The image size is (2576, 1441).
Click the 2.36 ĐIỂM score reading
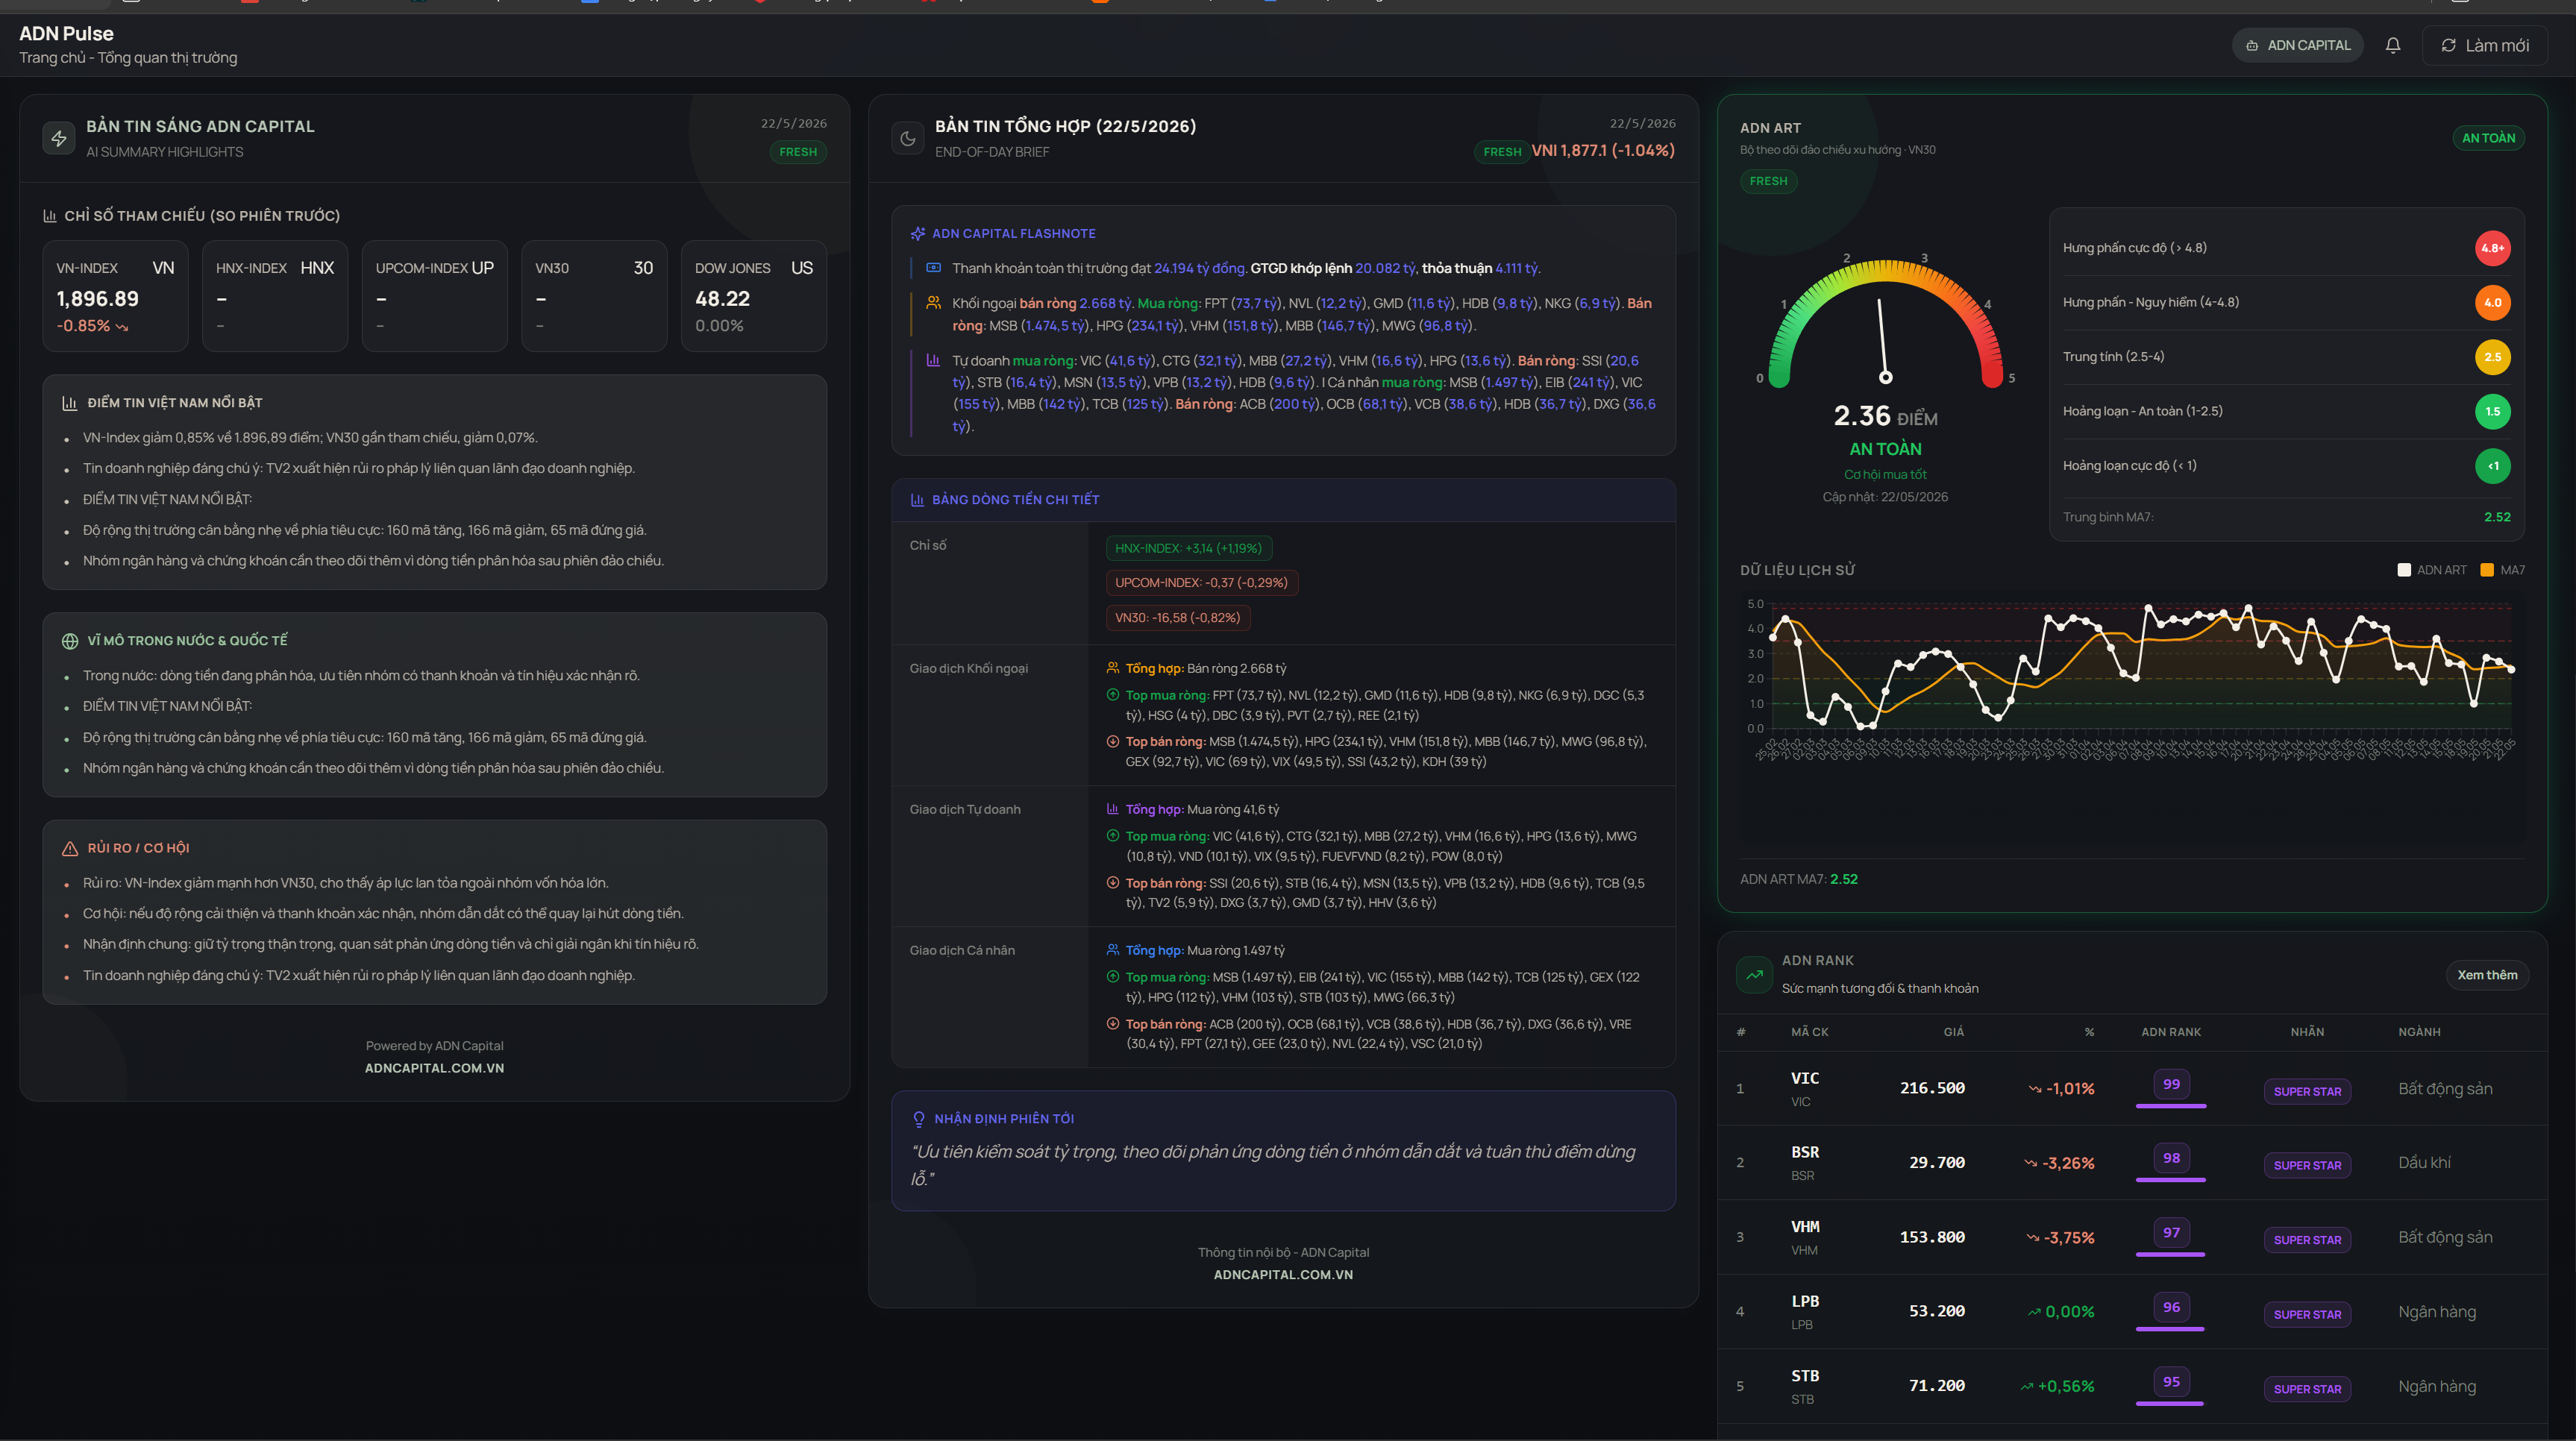pos(1885,416)
